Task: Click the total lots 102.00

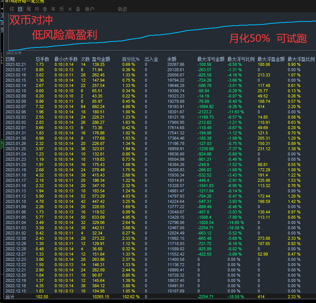Action: (42, 297)
